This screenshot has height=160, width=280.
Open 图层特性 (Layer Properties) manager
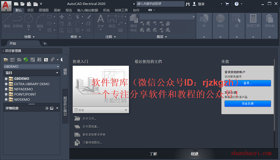click(133, 23)
